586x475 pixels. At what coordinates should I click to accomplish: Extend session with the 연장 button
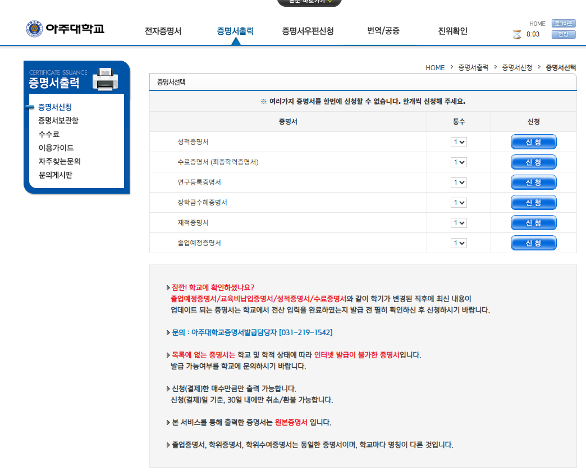563,34
